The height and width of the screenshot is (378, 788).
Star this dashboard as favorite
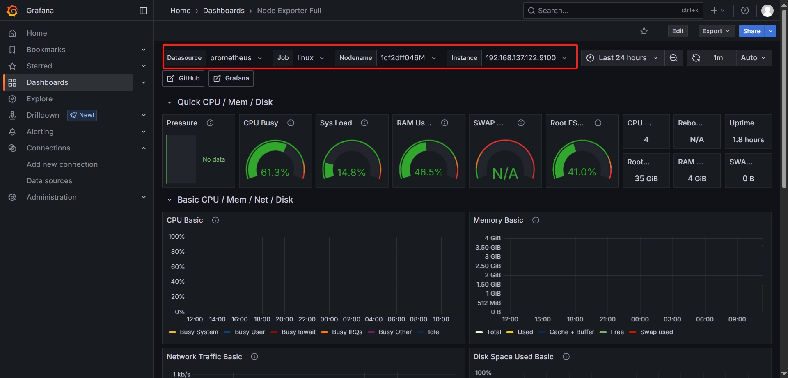tap(644, 31)
